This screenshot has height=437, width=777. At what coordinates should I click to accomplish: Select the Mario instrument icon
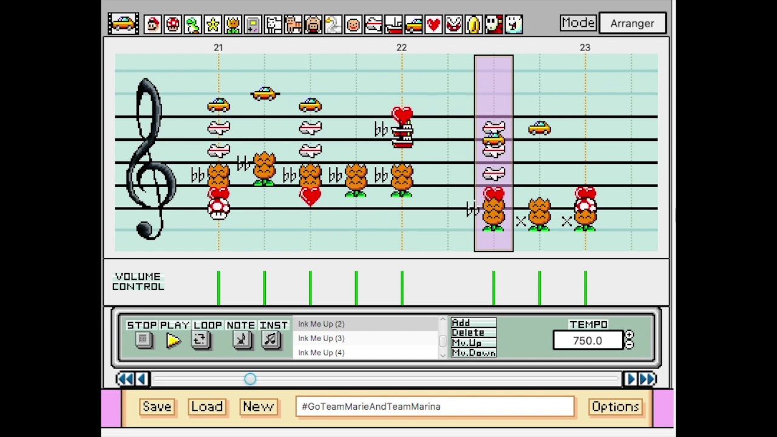point(153,25)
